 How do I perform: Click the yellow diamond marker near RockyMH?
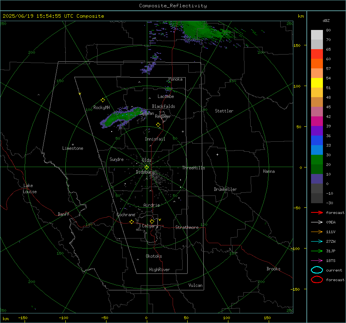[103, 100]
